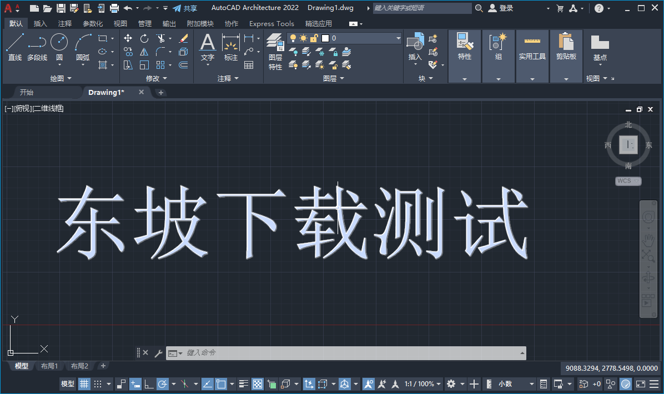Select the Erase tool in Modify panel
The width and height of the screenshot is (664, 394).
(x=183, y=38)
